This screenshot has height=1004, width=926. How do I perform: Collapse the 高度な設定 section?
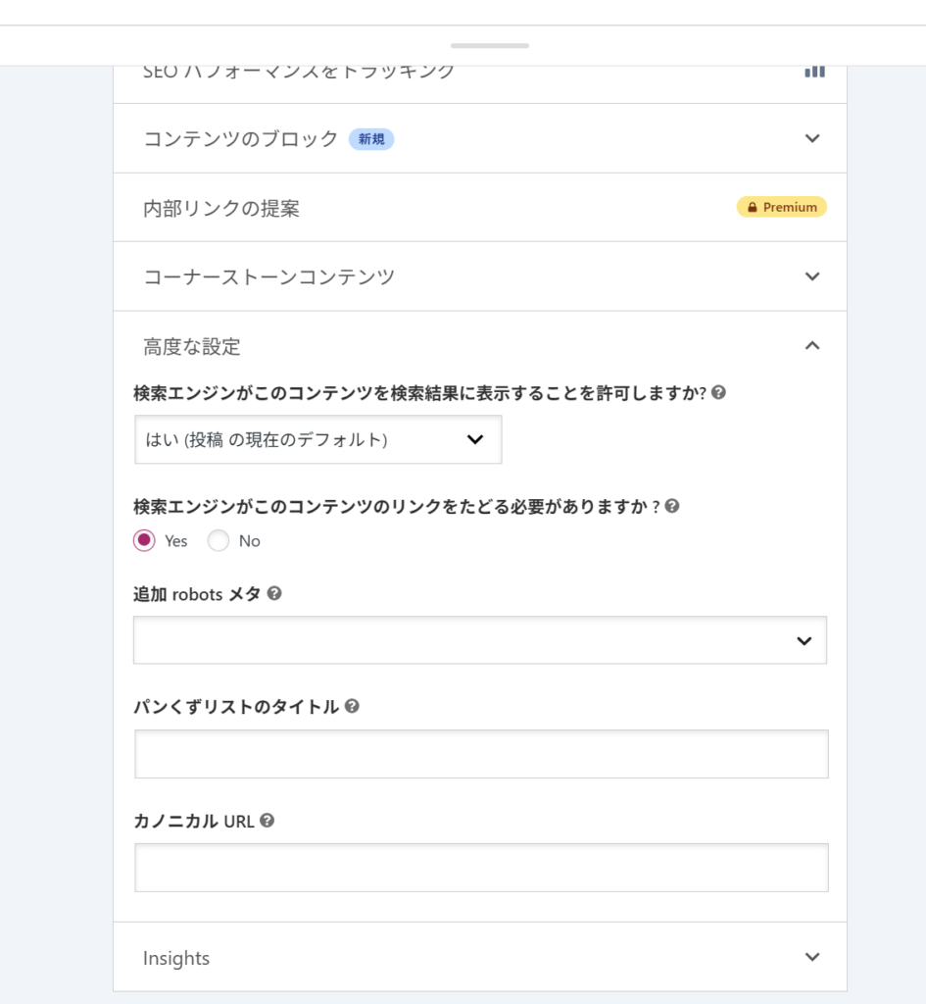[811, 345]
